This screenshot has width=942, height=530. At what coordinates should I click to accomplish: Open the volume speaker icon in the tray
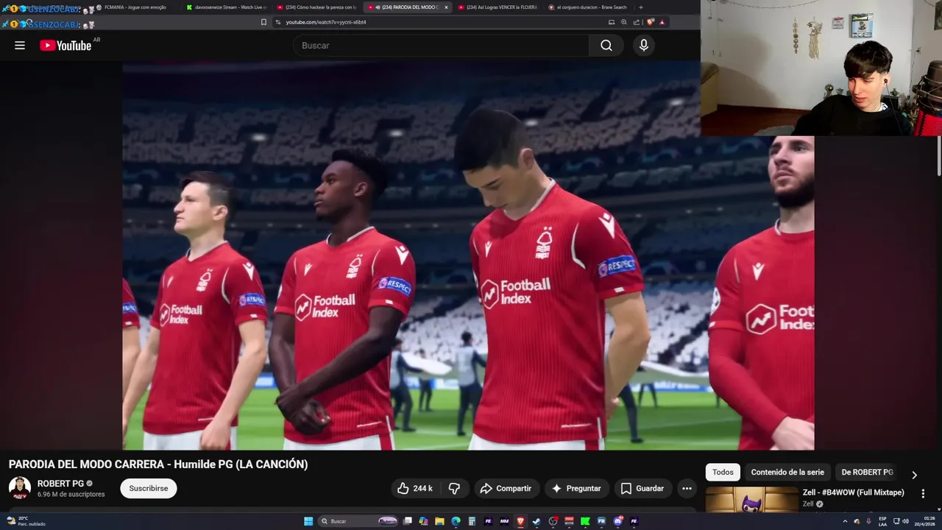[905, 521]
